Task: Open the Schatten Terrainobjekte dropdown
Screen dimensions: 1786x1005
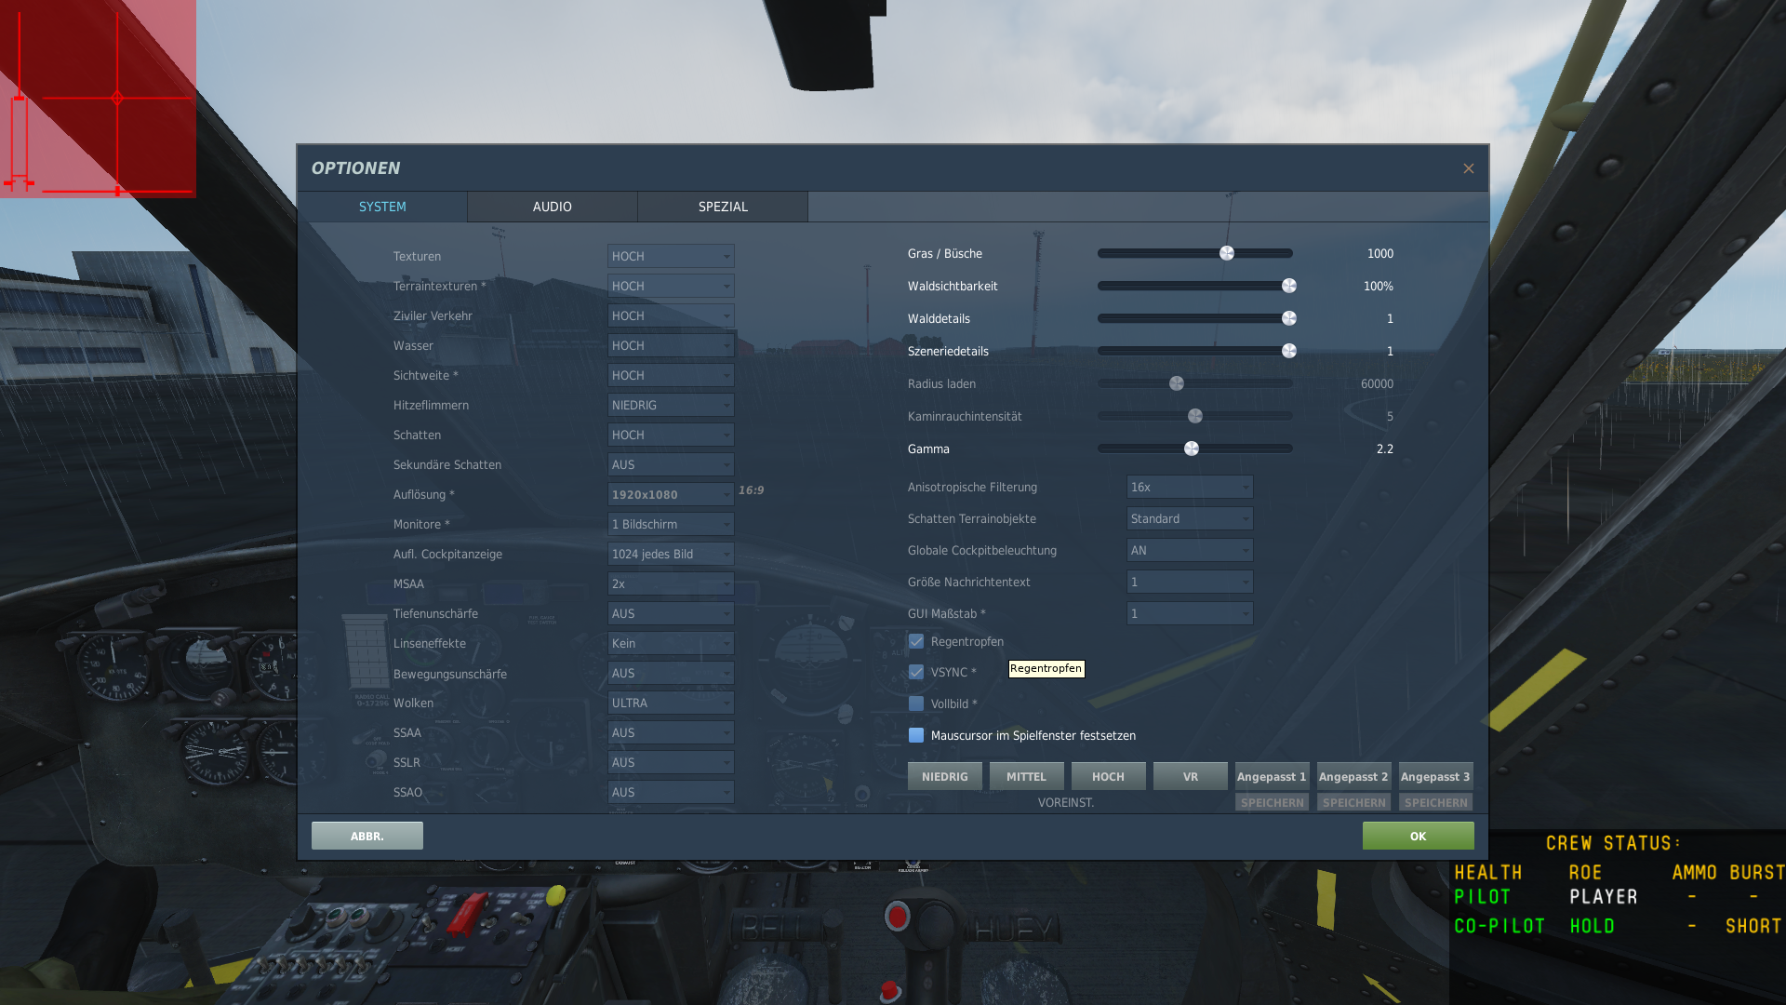Action: click(x=1190, y=518)
